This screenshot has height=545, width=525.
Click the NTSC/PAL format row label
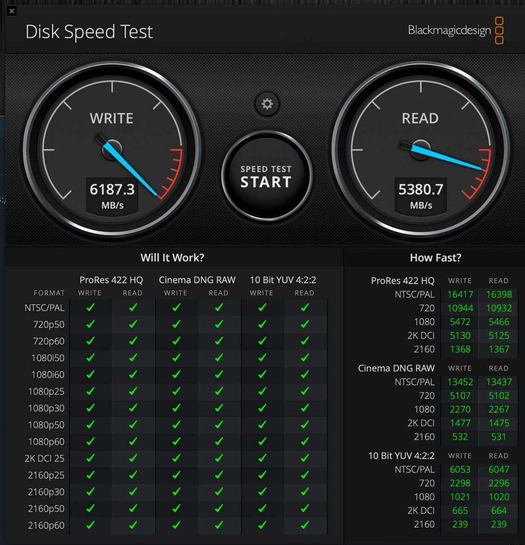[45, 307]
